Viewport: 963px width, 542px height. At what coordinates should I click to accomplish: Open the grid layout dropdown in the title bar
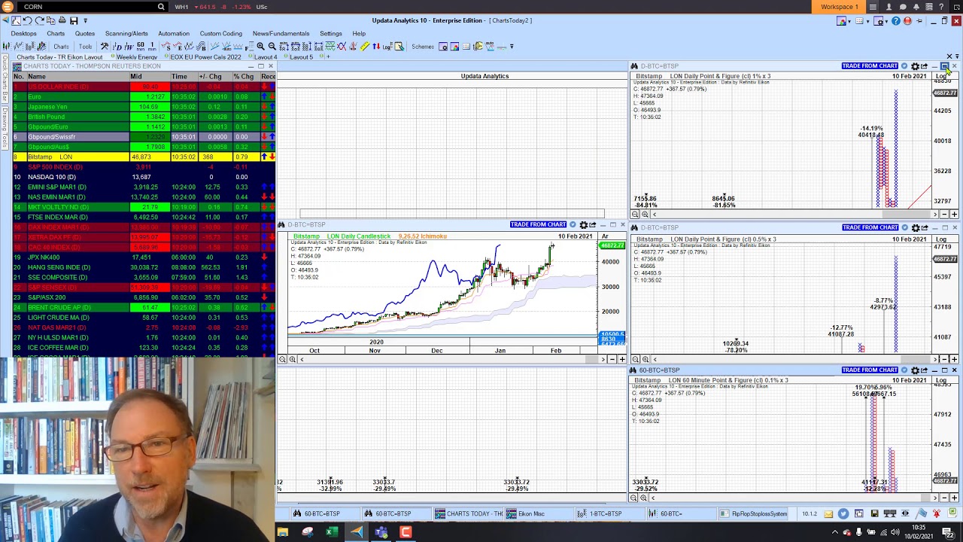coord(867,21)
